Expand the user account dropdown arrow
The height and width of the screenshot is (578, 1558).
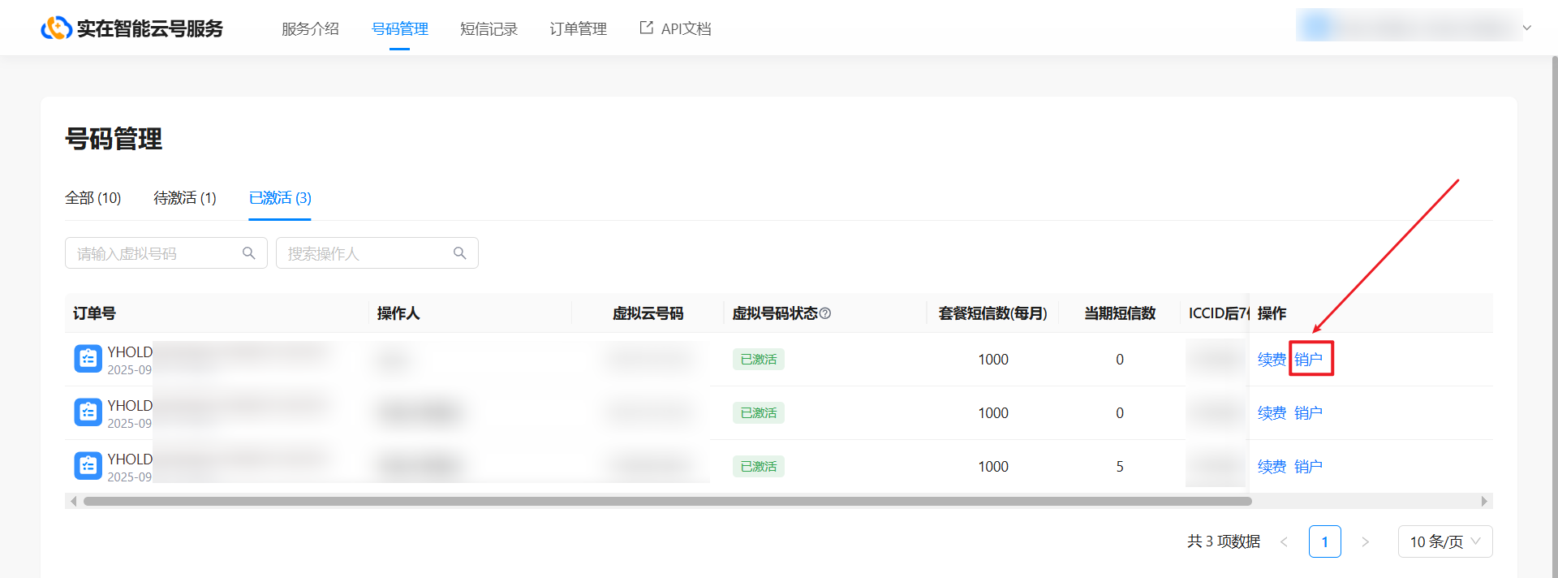point(1526,28)
